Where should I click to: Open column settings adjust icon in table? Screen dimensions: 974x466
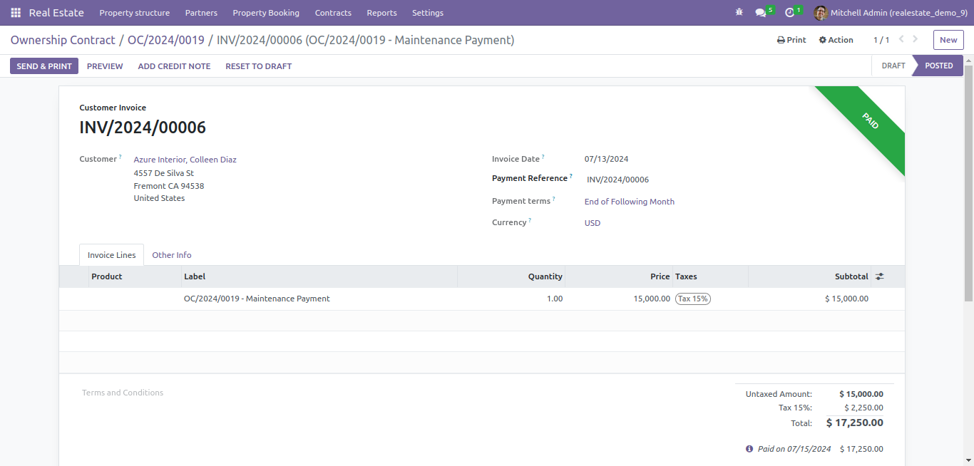pyautogui.click(x=880, y=276)
